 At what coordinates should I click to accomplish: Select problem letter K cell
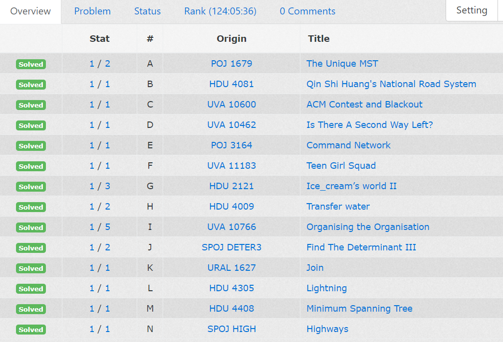pos(150,268)
